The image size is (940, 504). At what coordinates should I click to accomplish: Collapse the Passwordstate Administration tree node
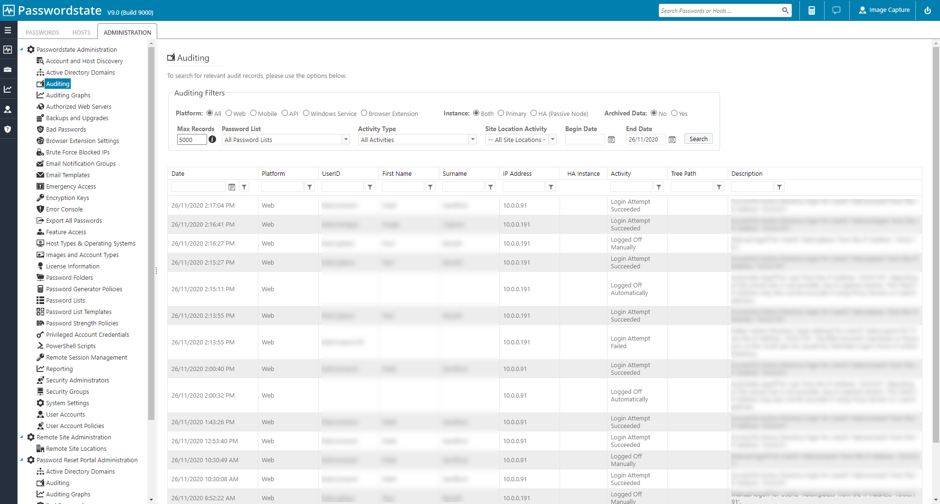pyautogui.click(x=21, y=49)
